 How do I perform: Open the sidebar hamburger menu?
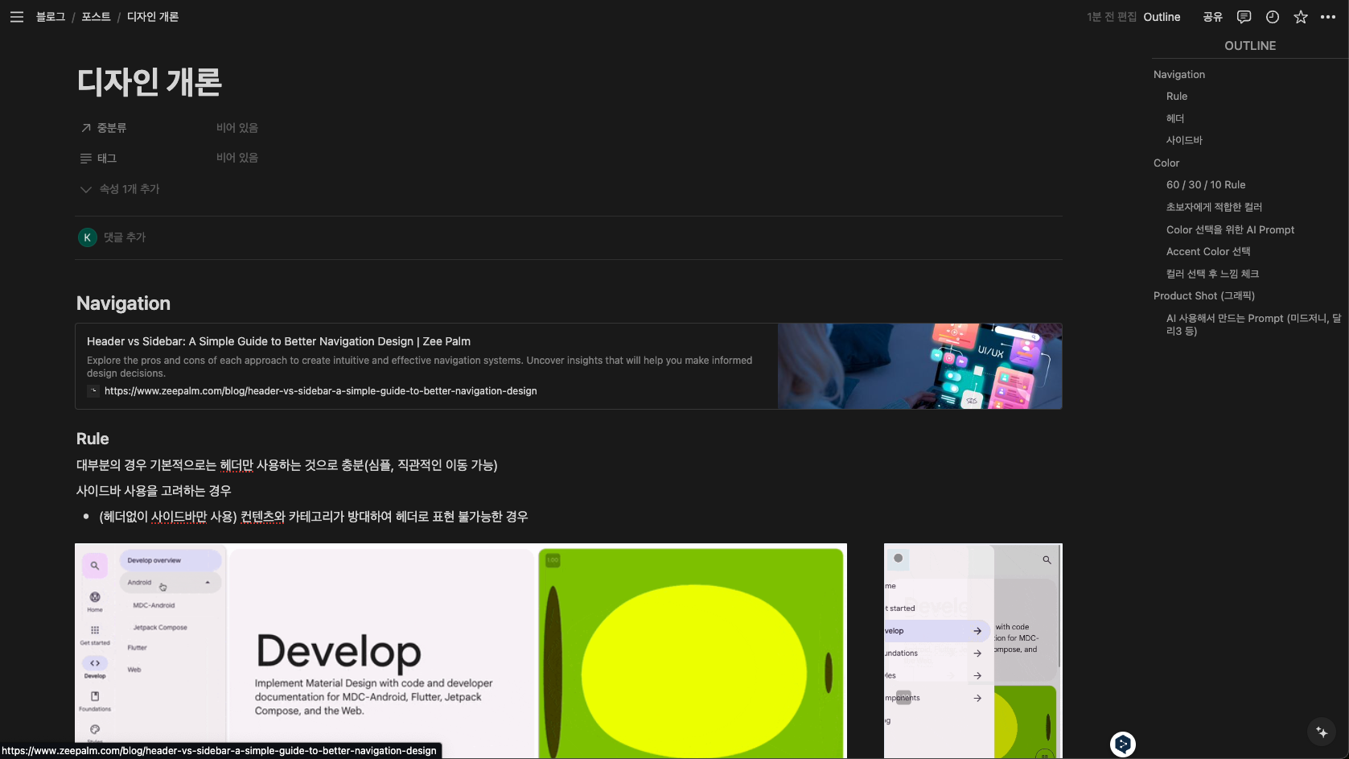[x=17, y=17]
